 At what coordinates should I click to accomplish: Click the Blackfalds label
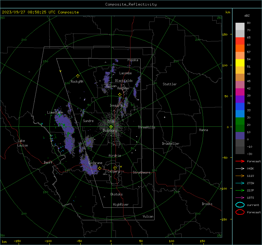tap(124, 81)
